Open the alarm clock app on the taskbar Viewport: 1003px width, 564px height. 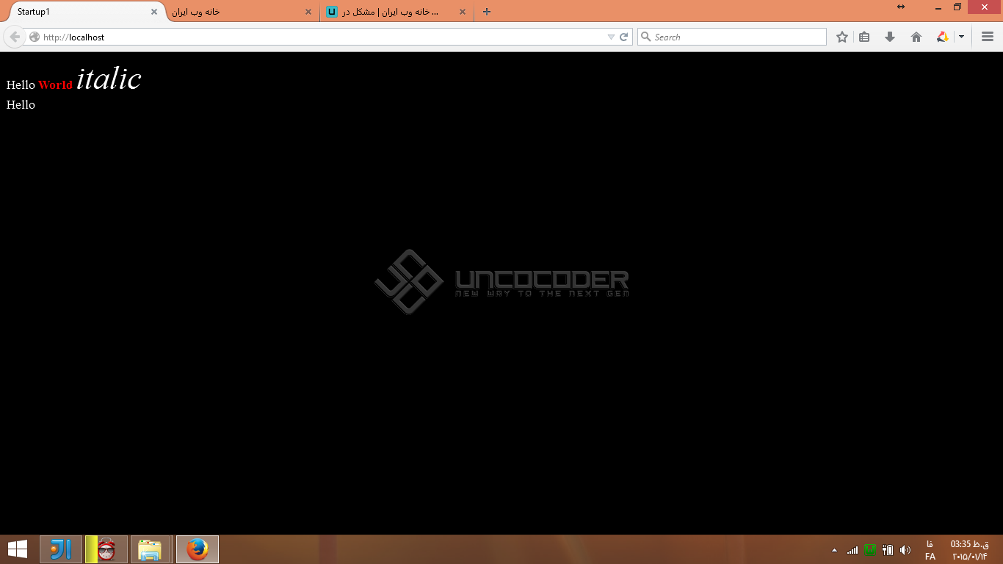pos(106,549)
